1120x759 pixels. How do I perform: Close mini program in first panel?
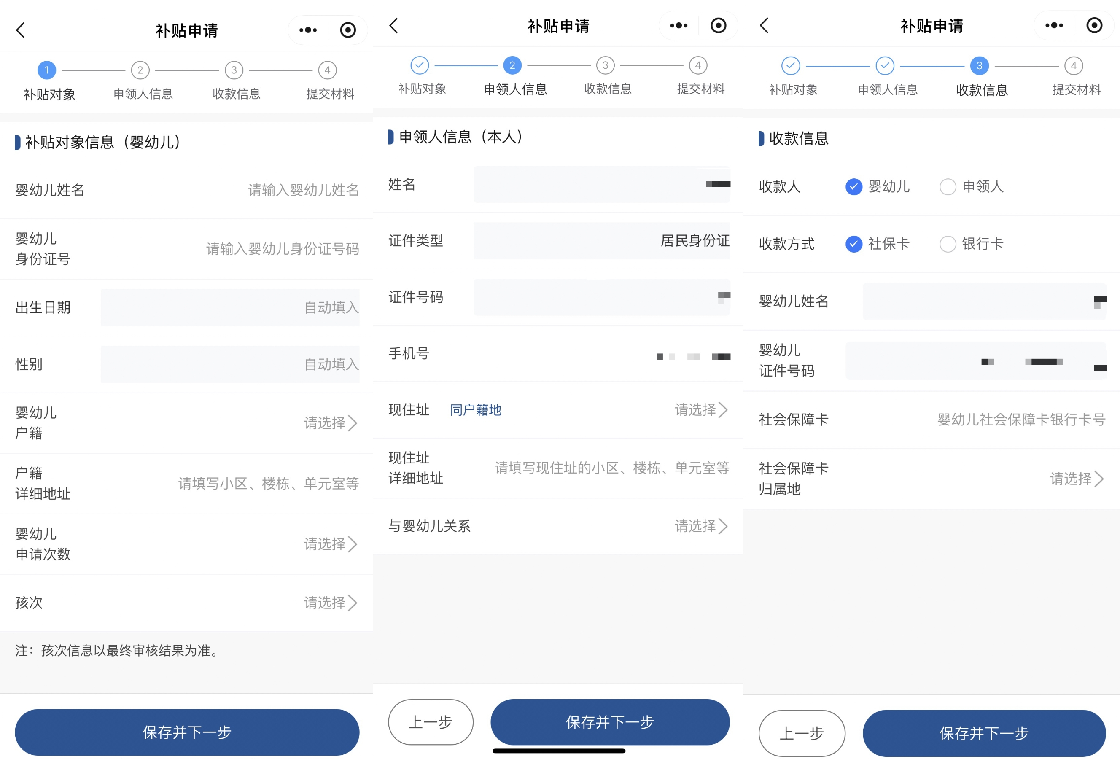[348, 30]
